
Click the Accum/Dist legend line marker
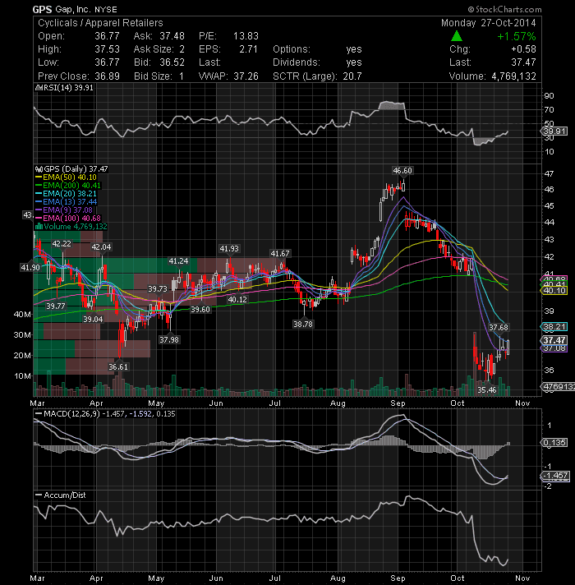[38, 495]
